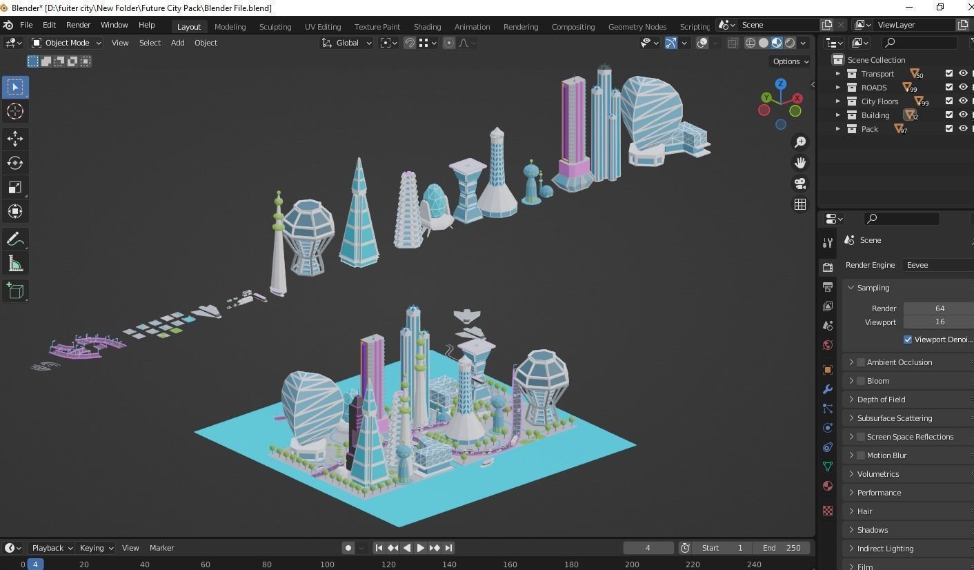Open the File menu
Viewport: 974px width, 570px height.
click(26, 25)
